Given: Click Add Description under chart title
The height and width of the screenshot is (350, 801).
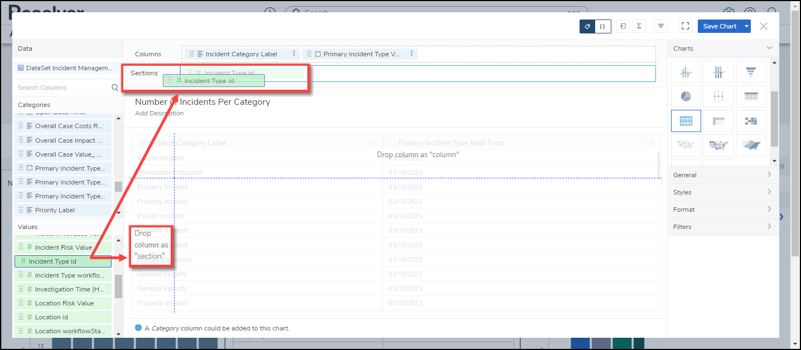Looking at the screenshot, I should [x=159, y=113].
